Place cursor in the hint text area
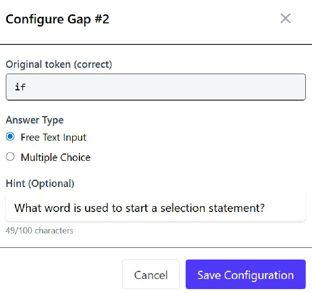Image resolution: width=312 pixels, height=293 pixels. click(x=156, y=208)
